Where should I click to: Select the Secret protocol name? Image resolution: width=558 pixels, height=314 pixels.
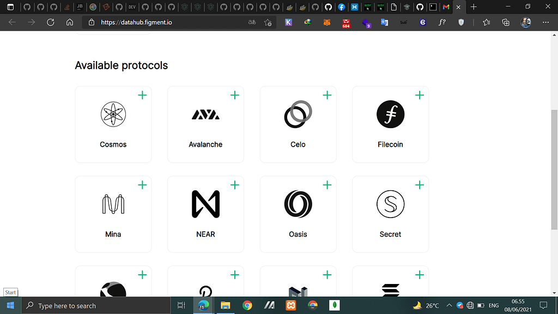pyautogui.click(x=390, y=234)
